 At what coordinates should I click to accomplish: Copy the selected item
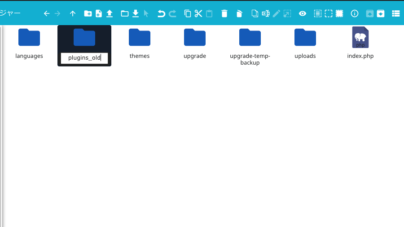click(188, 13)
